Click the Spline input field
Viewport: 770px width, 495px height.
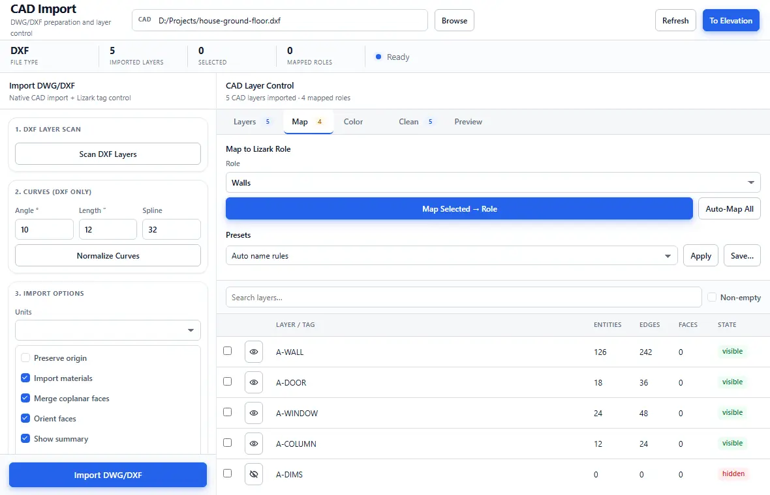(x=172, y=229)
